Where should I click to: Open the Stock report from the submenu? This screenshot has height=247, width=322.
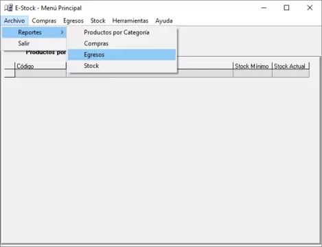pyautogui.click(x=122, y=66)
